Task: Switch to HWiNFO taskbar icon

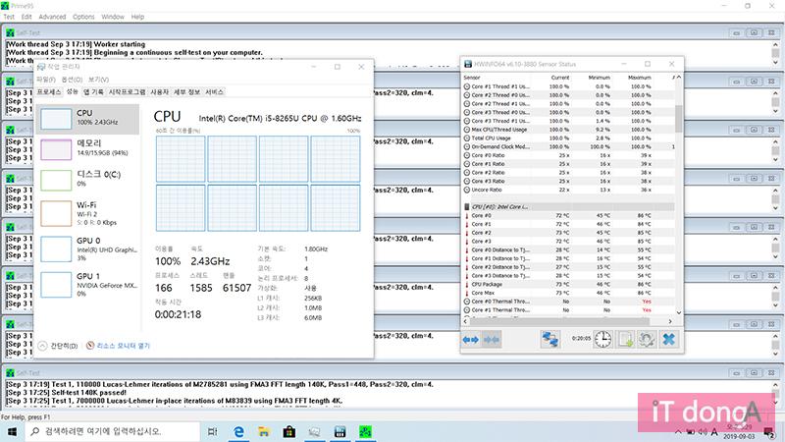Action: pyautogui.click(x=340, y=431)
